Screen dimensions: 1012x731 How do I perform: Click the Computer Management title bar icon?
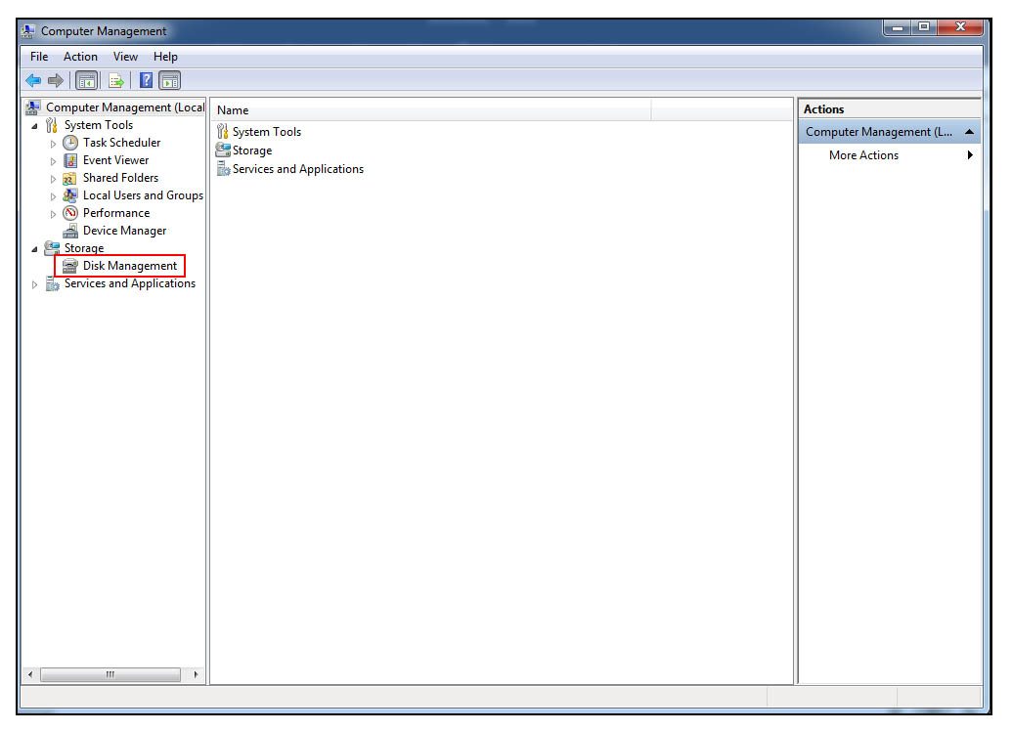coord(27,31)
